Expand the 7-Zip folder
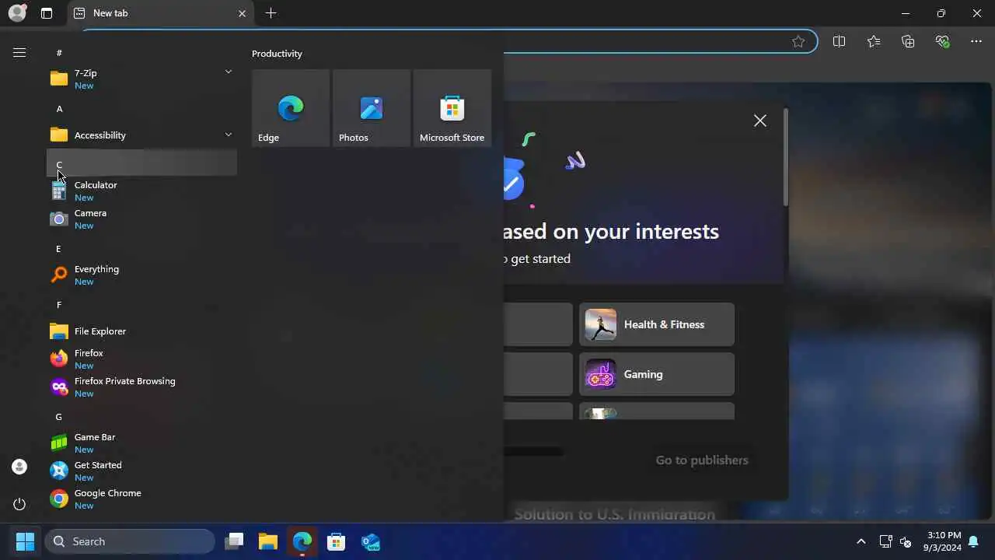The image size is (995, 560). 141,79
